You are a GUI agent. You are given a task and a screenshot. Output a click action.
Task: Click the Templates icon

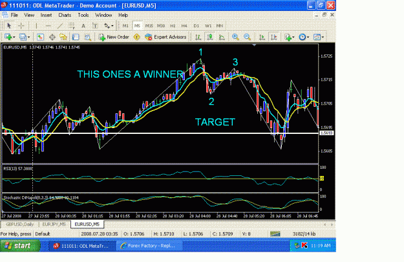(x=317, y=37)
